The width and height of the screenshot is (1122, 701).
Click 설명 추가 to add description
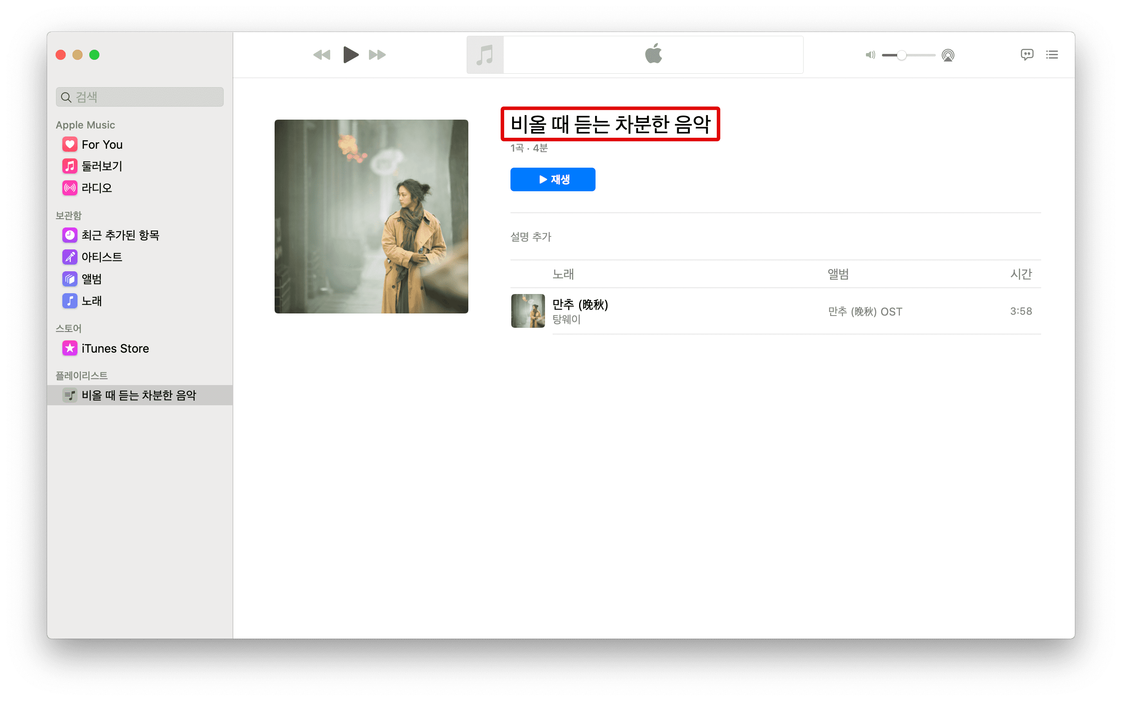(x=531, y=237)
